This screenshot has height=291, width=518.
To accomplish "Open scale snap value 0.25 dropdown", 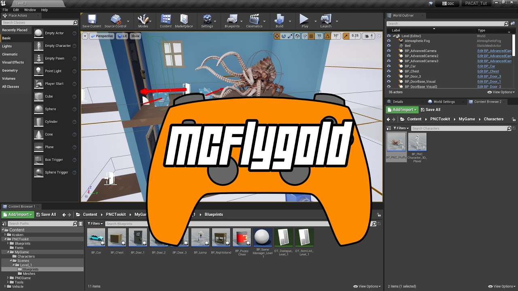I will click(x=355, y=36).
